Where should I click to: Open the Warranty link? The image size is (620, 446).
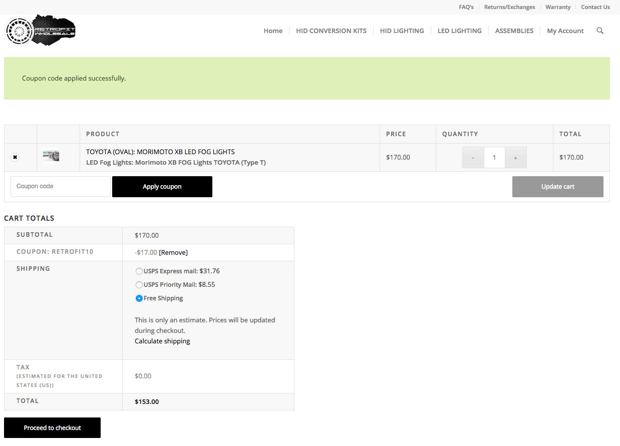click(558, 7)
